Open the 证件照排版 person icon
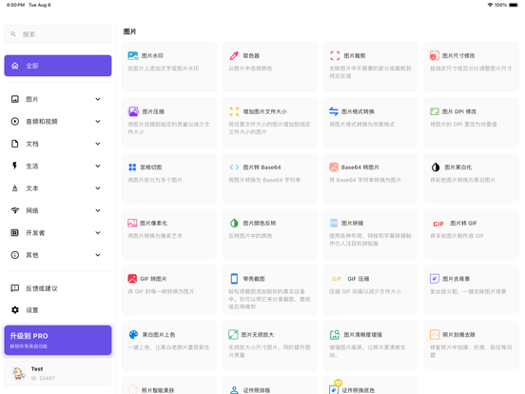Image resolution: width=525 pixels, height=394 pixels. 234,390
